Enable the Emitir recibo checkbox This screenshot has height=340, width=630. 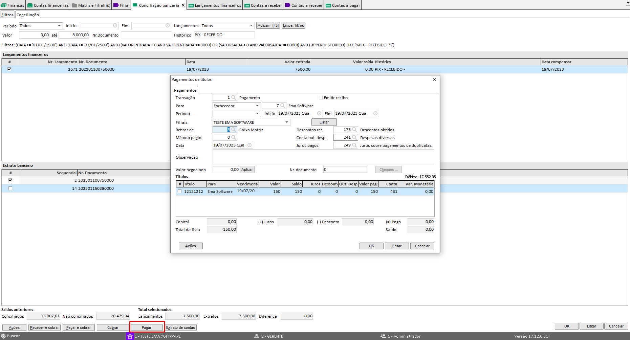pyautogui.click(x=321, y=98)
